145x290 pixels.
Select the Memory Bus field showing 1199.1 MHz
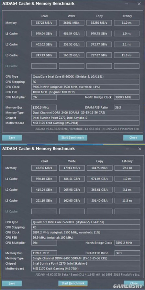(44, 253)
